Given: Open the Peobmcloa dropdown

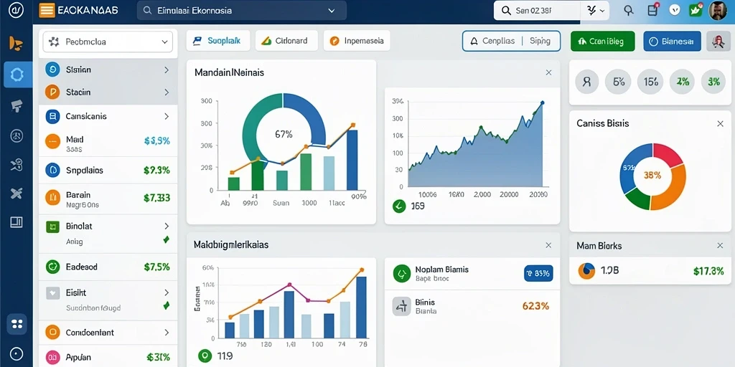Looking at the screenshot, I should 108,42.
